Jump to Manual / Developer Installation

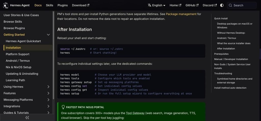[x=231, y=59]
